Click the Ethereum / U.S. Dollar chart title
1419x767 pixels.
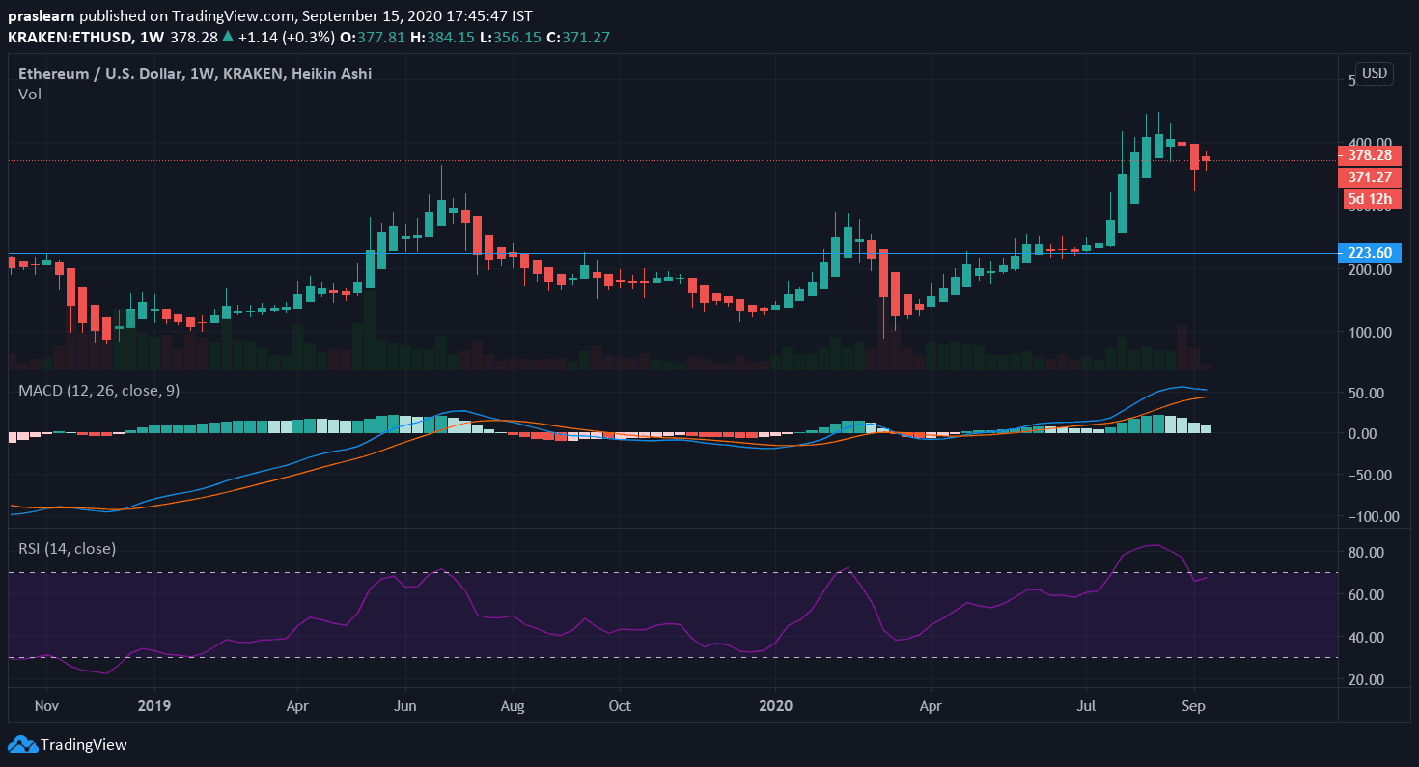[195, 73]
